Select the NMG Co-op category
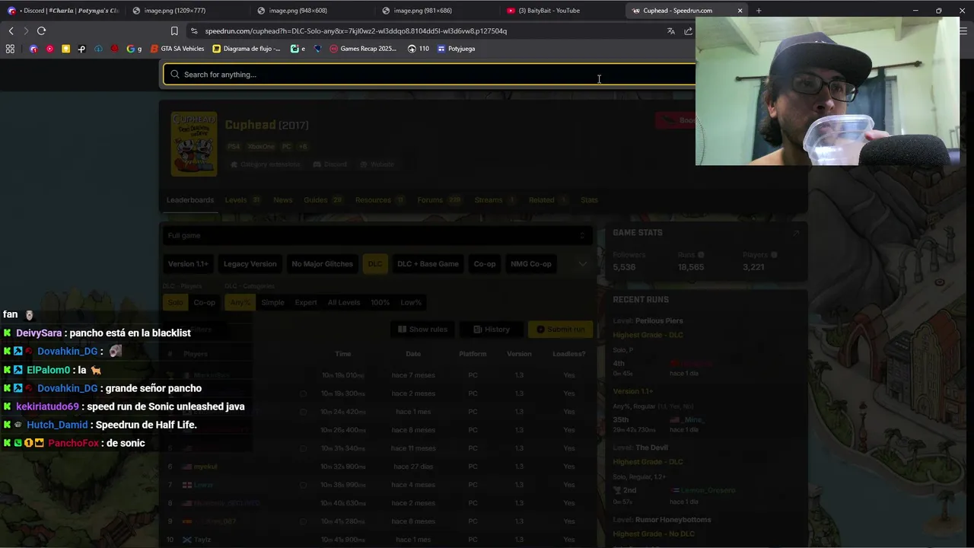The width and height of the screenshot is (974, 548). (x=530, y=264)
